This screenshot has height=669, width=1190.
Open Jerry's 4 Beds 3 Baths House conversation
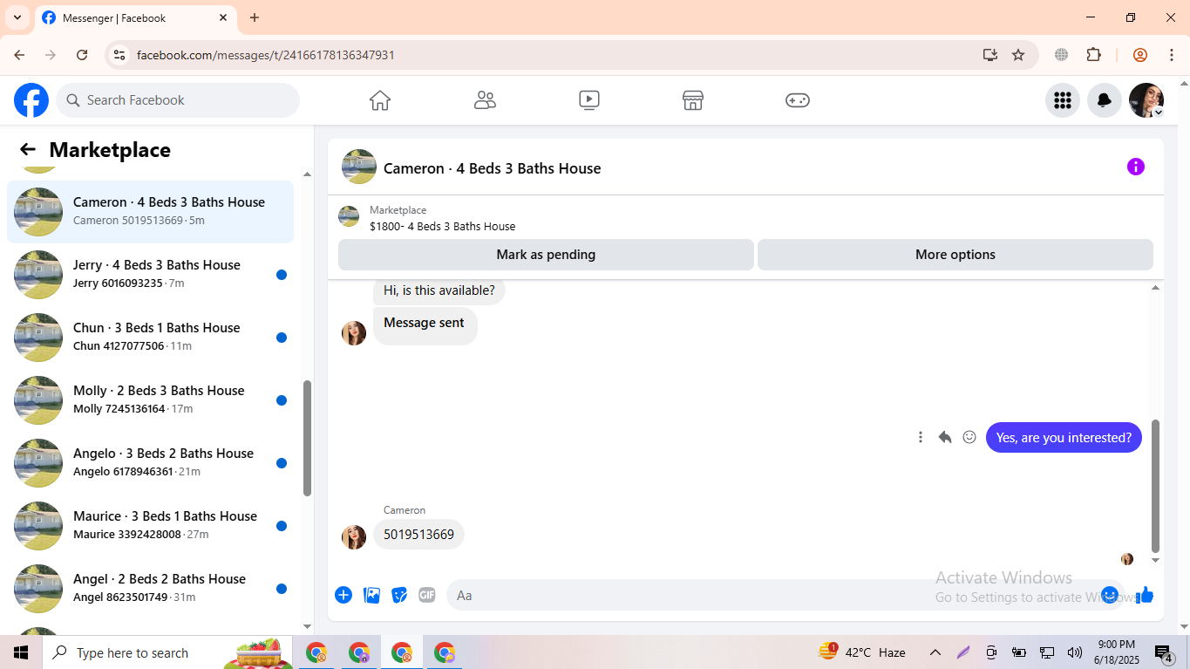tap(150, 275)
